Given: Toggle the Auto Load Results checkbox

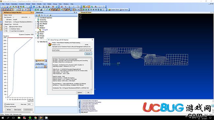Looking at the screenshot, I should [5, 107].
